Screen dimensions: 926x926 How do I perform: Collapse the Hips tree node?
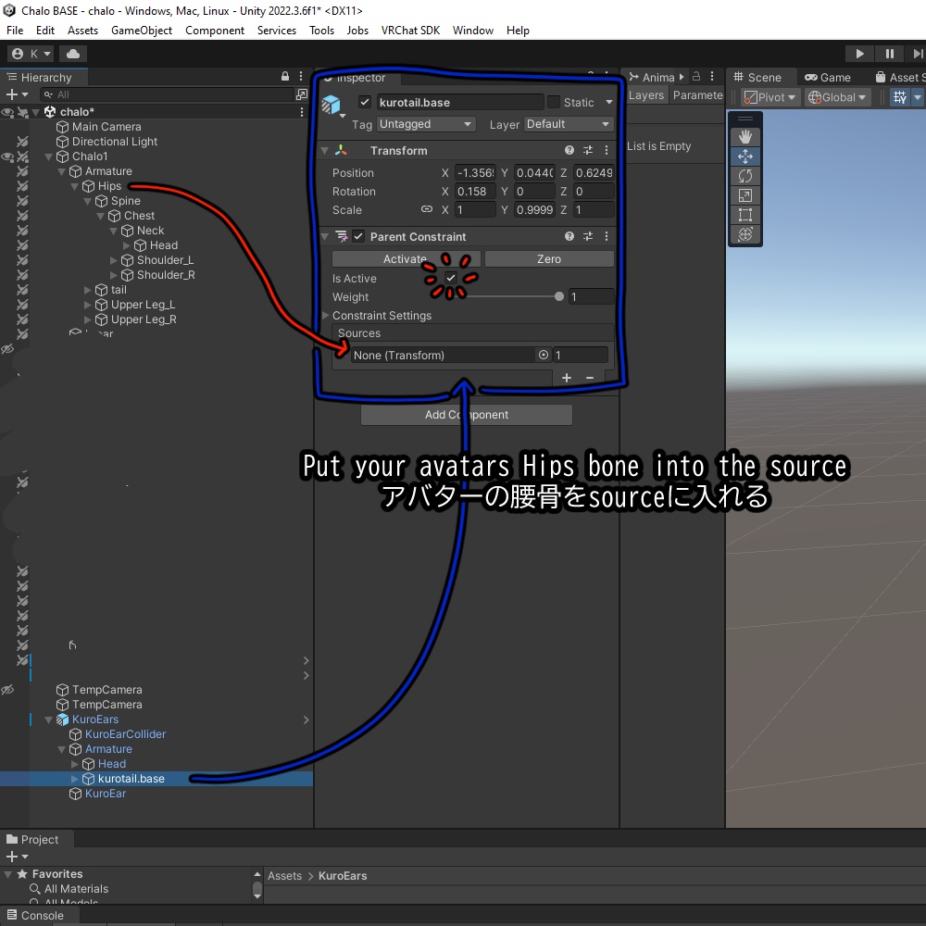(74, 186)
